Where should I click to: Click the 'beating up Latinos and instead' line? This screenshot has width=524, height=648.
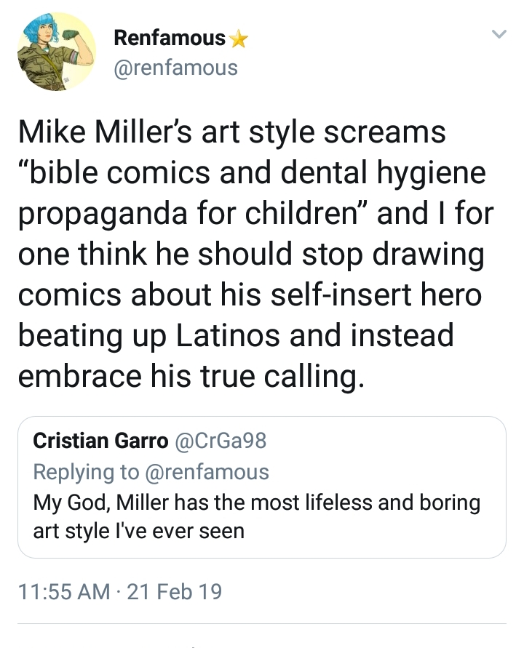[236, 337]
